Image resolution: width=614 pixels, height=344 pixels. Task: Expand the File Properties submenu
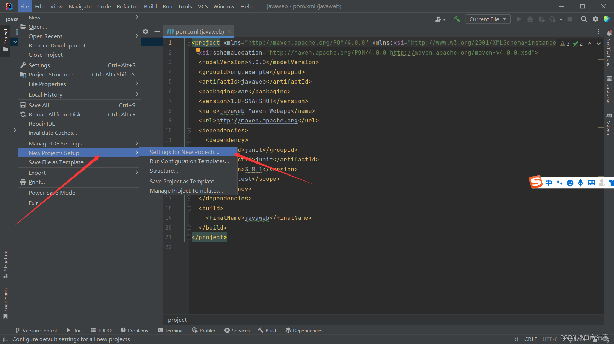(80, 84)
